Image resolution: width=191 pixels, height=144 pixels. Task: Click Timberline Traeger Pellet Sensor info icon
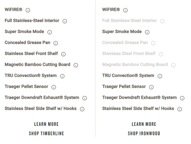54,87
